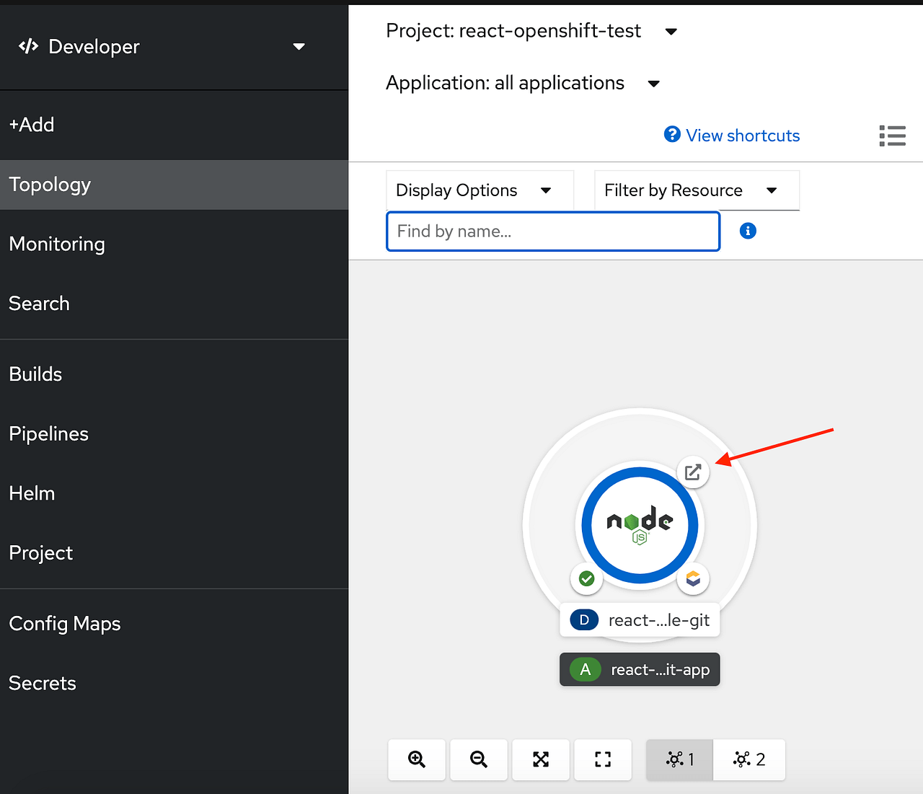
Task: Click the zoom out magnifier button
Action: pos(479,759)
